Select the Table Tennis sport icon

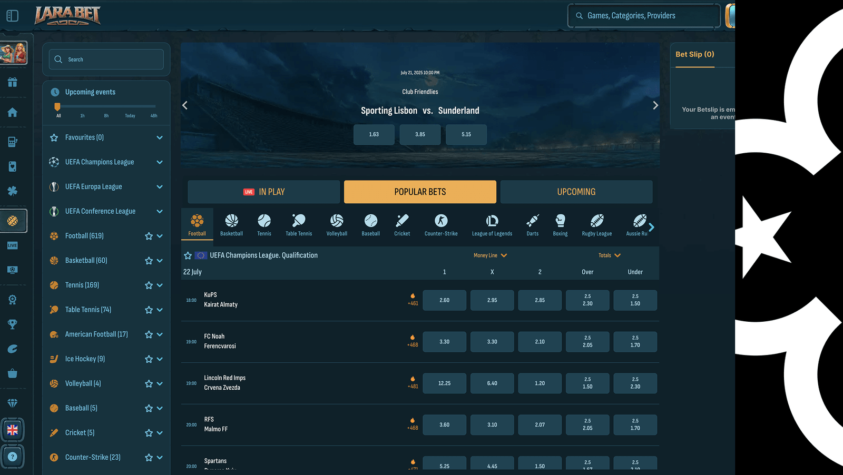tap(299, 225)
